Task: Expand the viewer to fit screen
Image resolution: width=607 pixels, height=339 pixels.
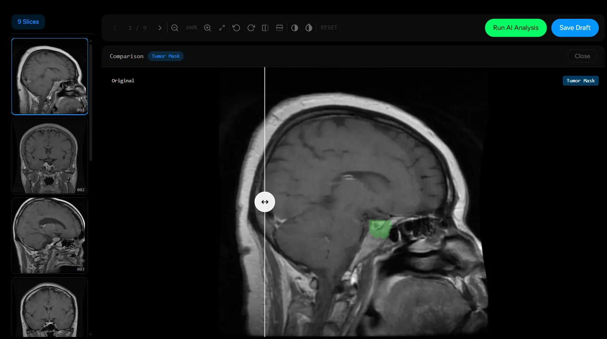Action: (222, 28)
